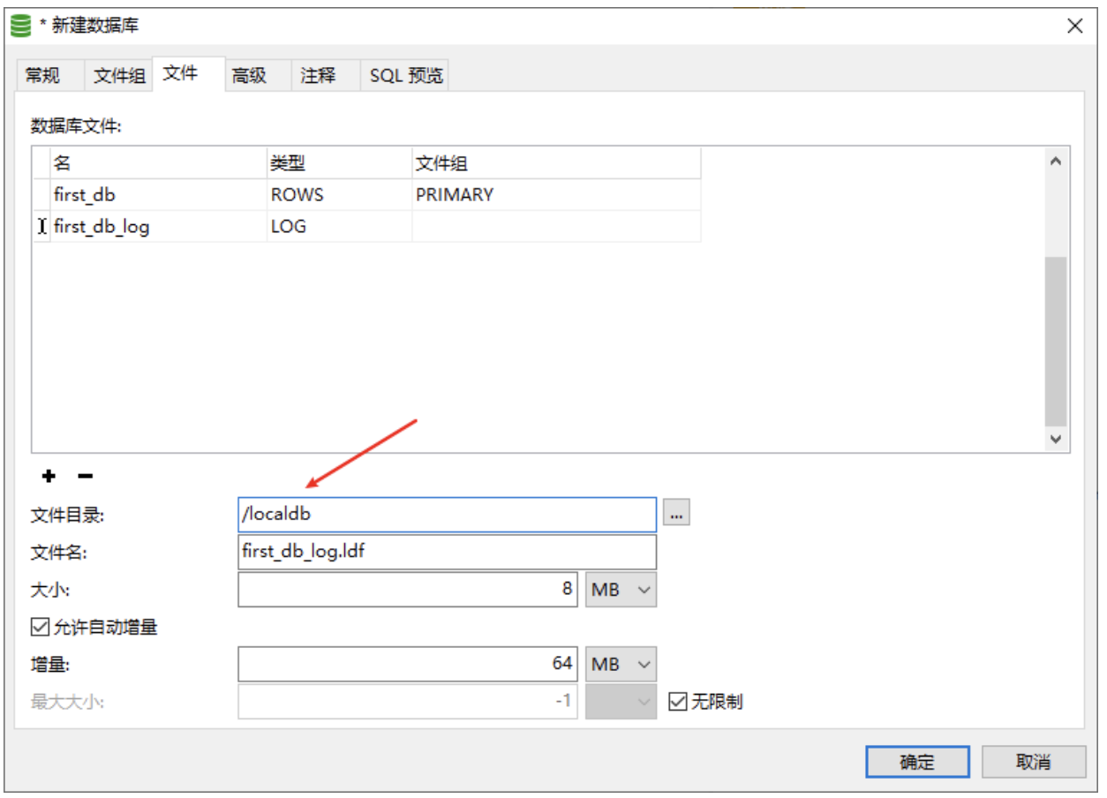Viewport: 1107px width, 798px height.
Task: Click the plus icon to add file
Action: point(49,477)
